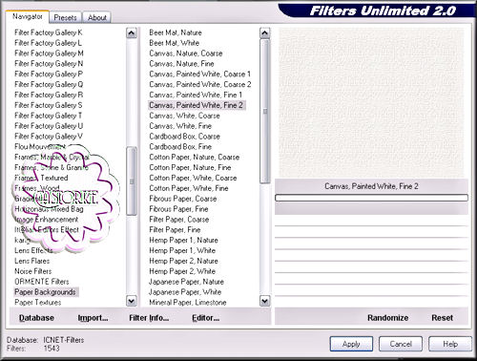Open the About tab
The height and width of the screenshot is (361, 477).
[x=97, y=17]
